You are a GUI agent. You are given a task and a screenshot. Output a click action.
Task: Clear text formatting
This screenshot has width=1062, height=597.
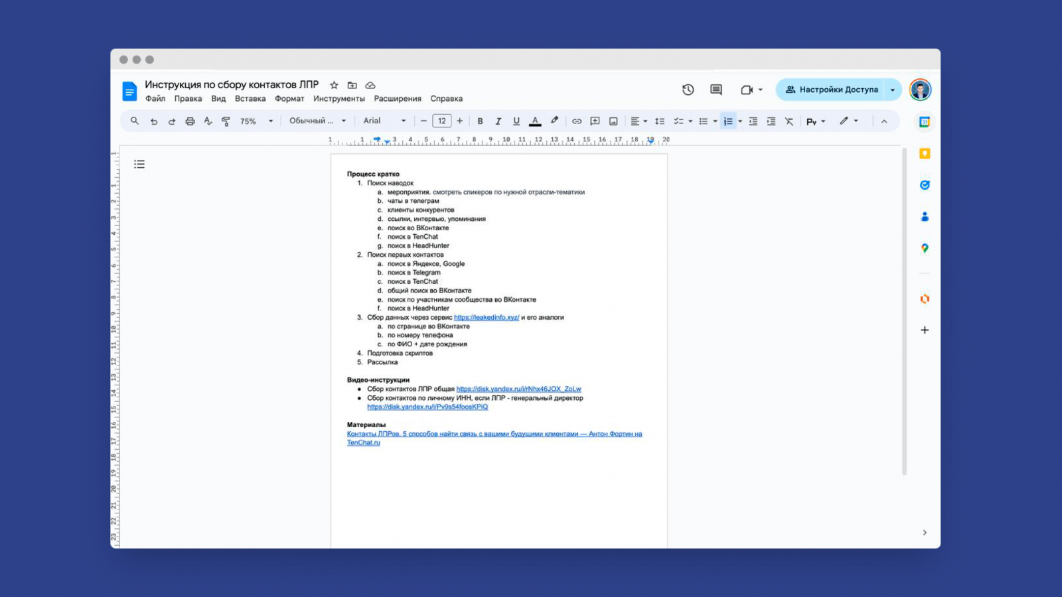pyautogui.click(x=789, y=121)
